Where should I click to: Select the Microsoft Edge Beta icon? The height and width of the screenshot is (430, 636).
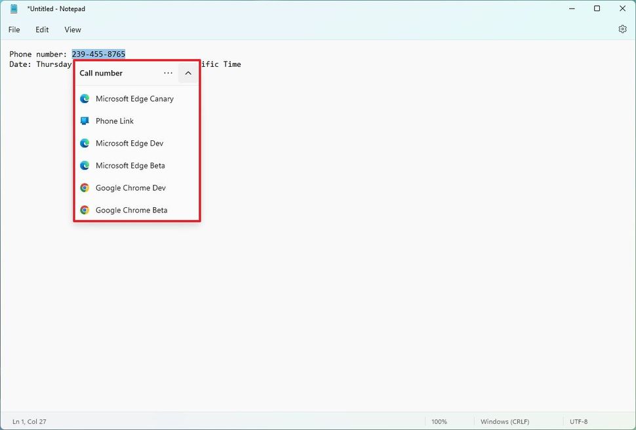click(x=85, y=165)
